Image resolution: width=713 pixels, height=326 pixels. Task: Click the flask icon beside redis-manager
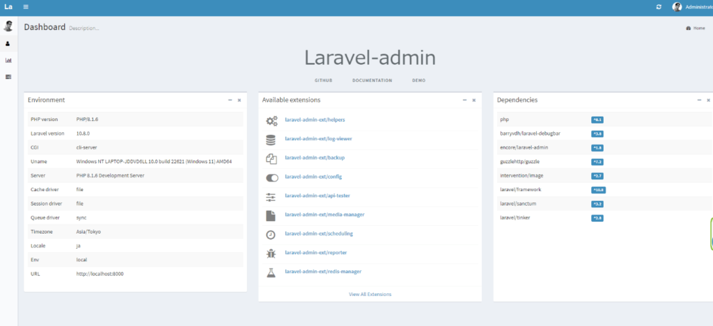[x=272, y=272]
